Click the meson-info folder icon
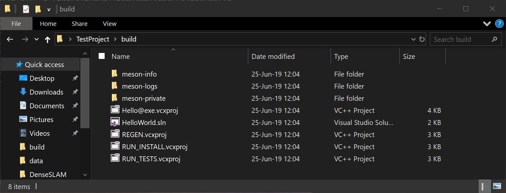This screenshot has height=193, width=506. [115, 74]
